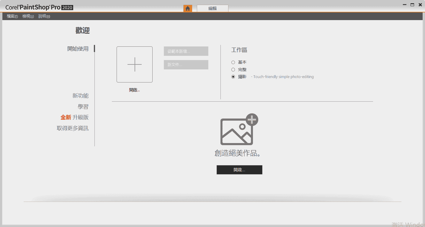Maximize the PaintShop Pro window
Screen dimensions: 425x227
(x=412, y=5)
